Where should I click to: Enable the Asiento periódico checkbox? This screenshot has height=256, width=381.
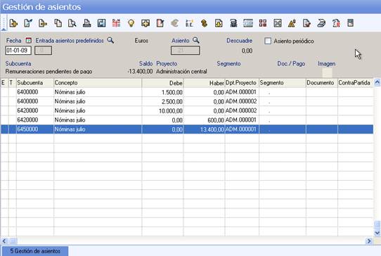click(268, 41)
